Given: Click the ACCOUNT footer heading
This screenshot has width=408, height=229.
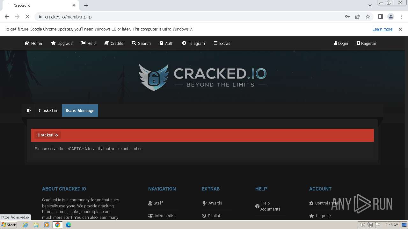Looking at the screenshot, I should [x=320, y=189].
